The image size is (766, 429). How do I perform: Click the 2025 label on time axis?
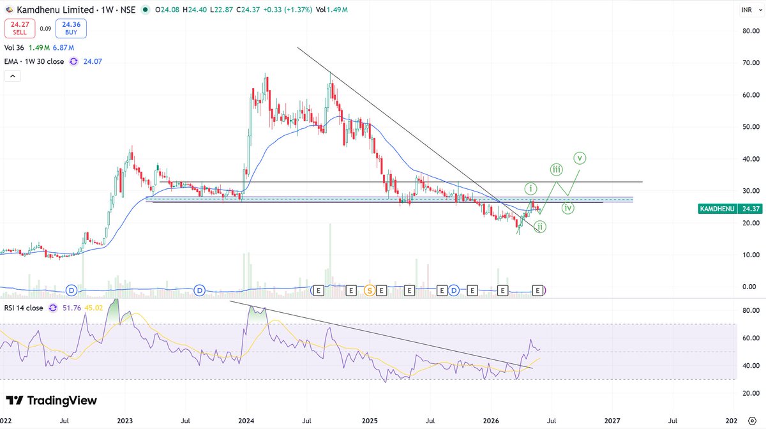(x=370, y=421)
